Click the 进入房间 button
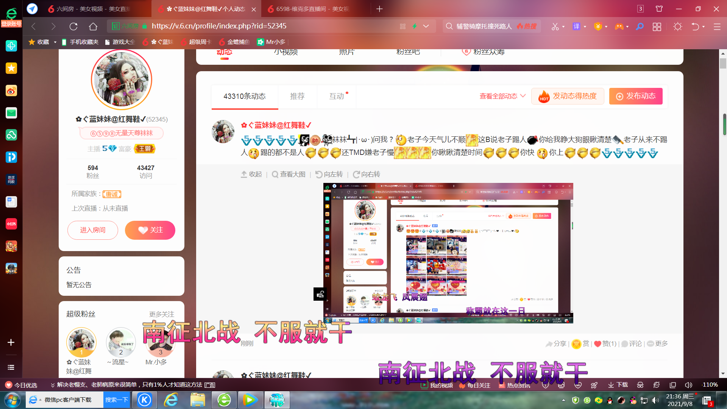The height and width of the screenshot is (409, 727). click(93, 230)
